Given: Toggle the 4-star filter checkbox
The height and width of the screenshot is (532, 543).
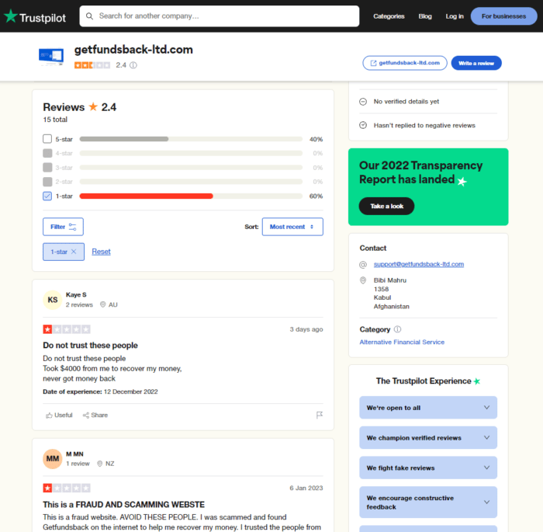Looking at the screenshot, I should tap(47, 153).
